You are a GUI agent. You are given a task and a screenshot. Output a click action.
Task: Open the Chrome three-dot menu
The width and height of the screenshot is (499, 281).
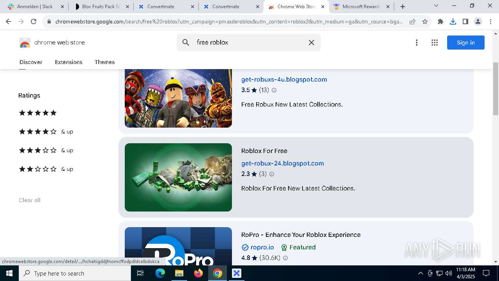(490, 21)
